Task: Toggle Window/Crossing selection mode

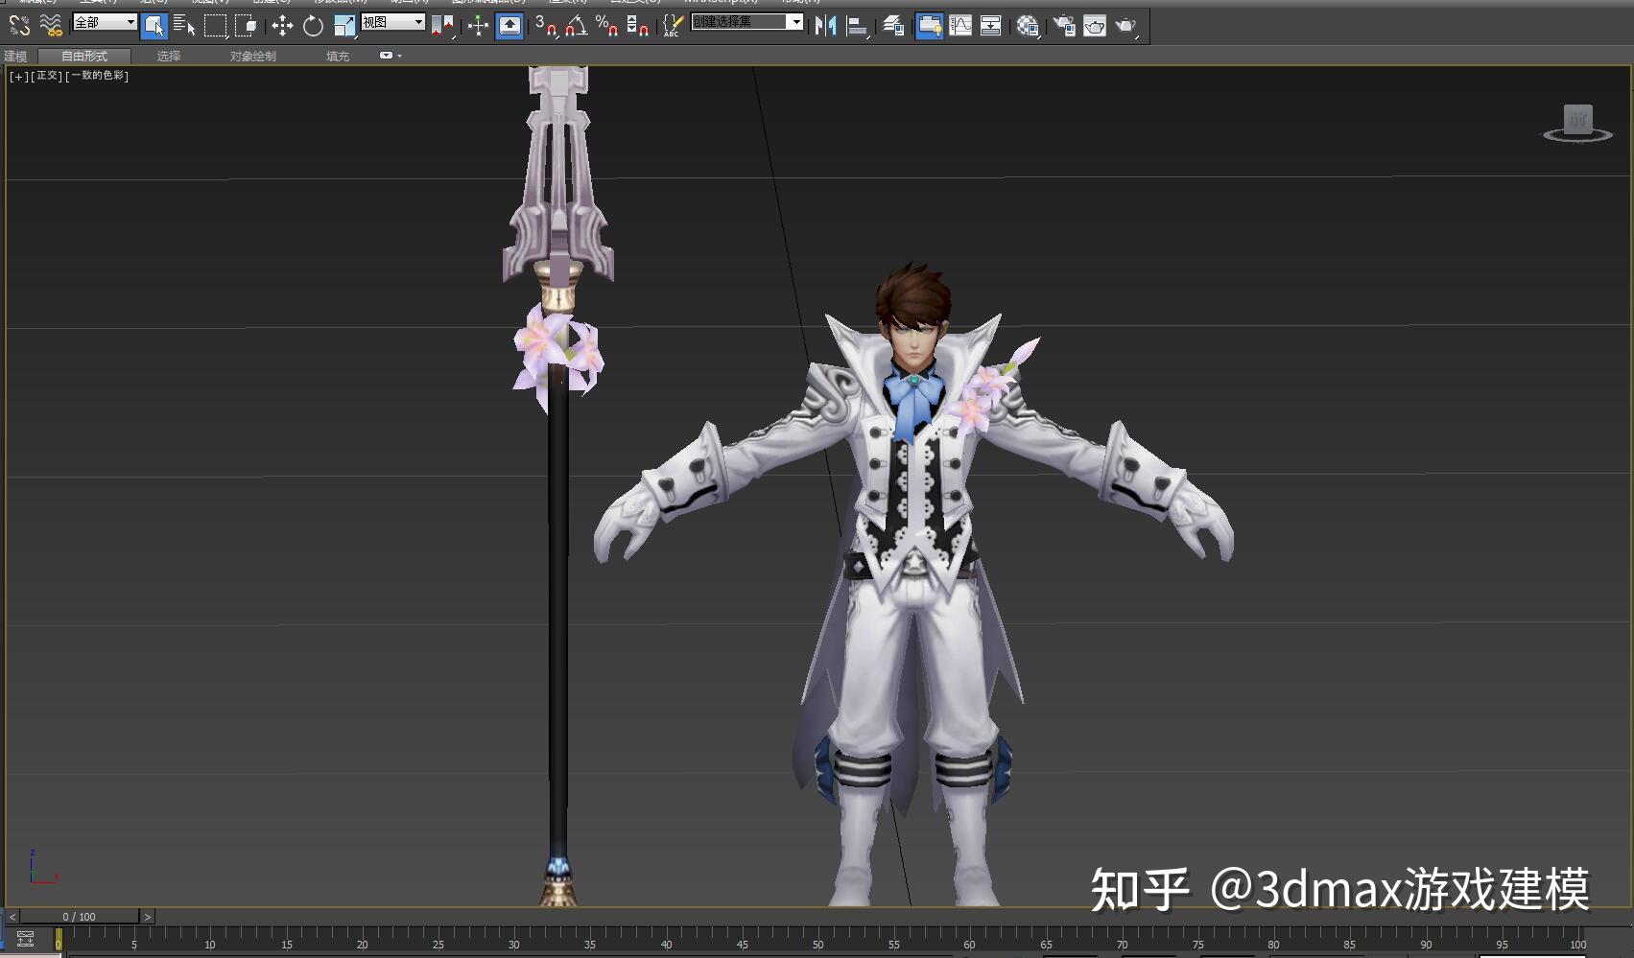Action: pyautogui.click(x=247, y=26)
